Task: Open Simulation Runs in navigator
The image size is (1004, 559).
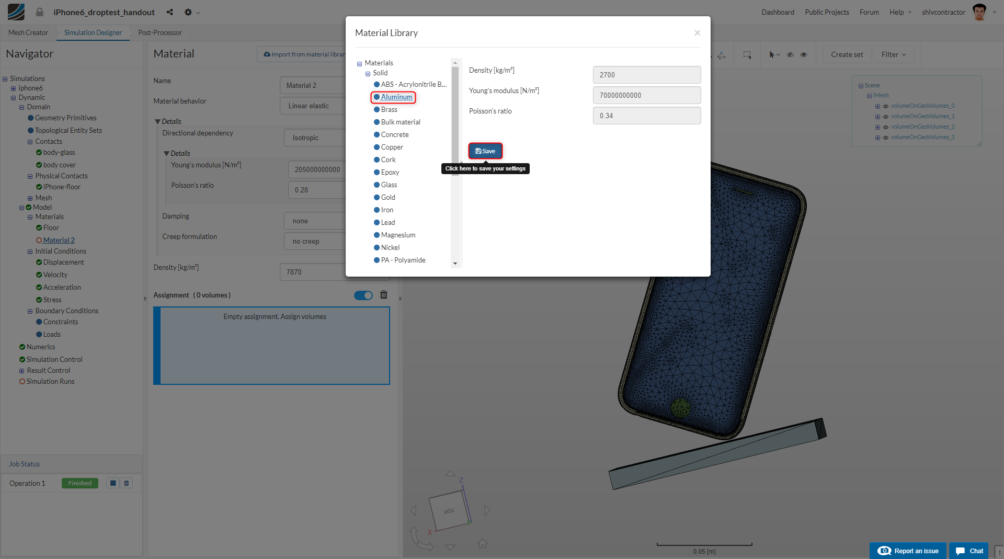Action: pyautogui.click(x=50, y=382)
